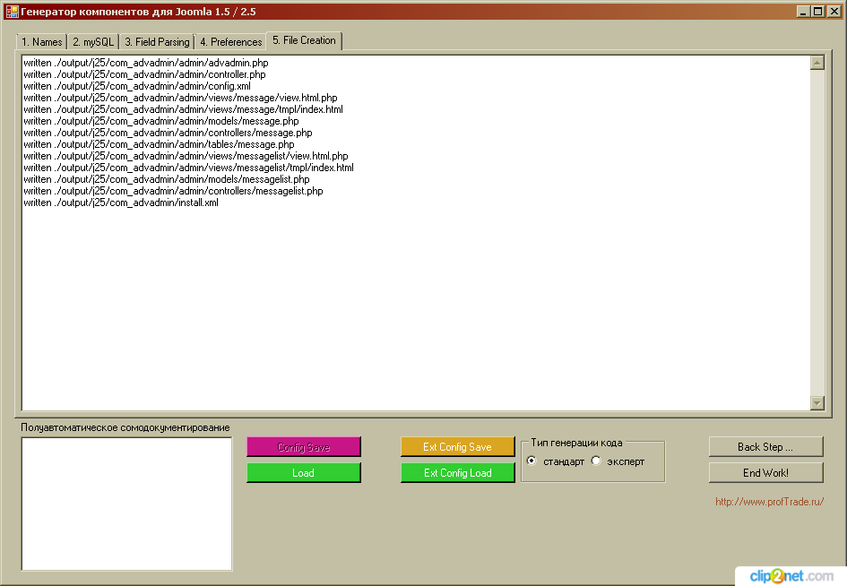847x586 pixels.
Task: Click the line ending views/message/view.html.php
Action: point(180,98)
